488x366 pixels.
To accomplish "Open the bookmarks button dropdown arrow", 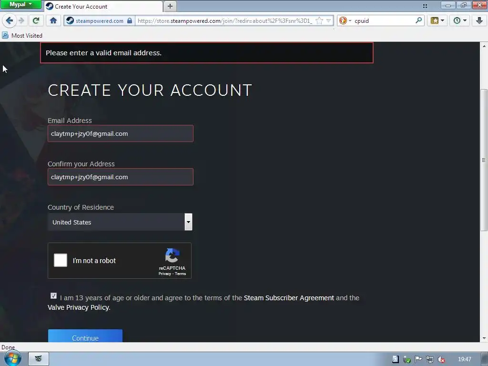I will point(443,21).
